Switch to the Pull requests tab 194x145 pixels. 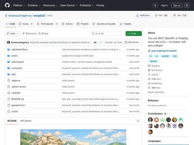coord(47,24)
